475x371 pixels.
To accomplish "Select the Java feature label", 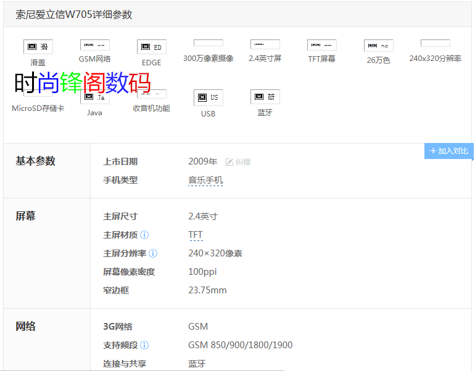I will 94,113.
